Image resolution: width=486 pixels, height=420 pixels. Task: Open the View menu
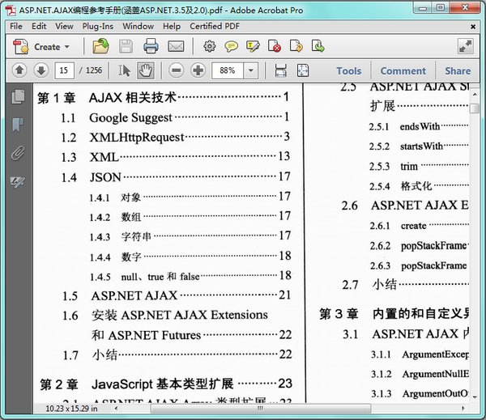64,27
